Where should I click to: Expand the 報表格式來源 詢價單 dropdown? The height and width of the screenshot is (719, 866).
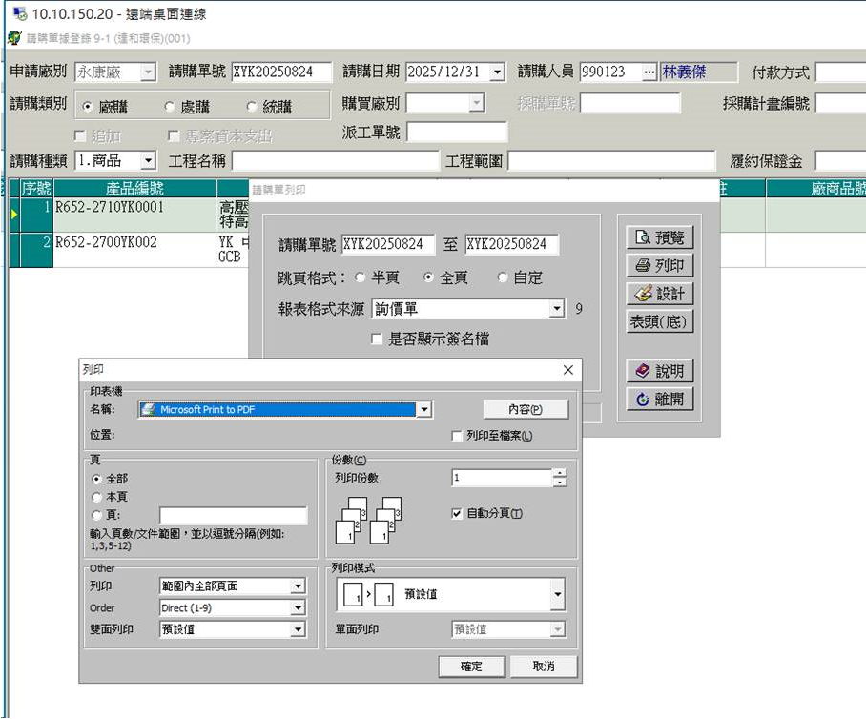coord(557,309)
